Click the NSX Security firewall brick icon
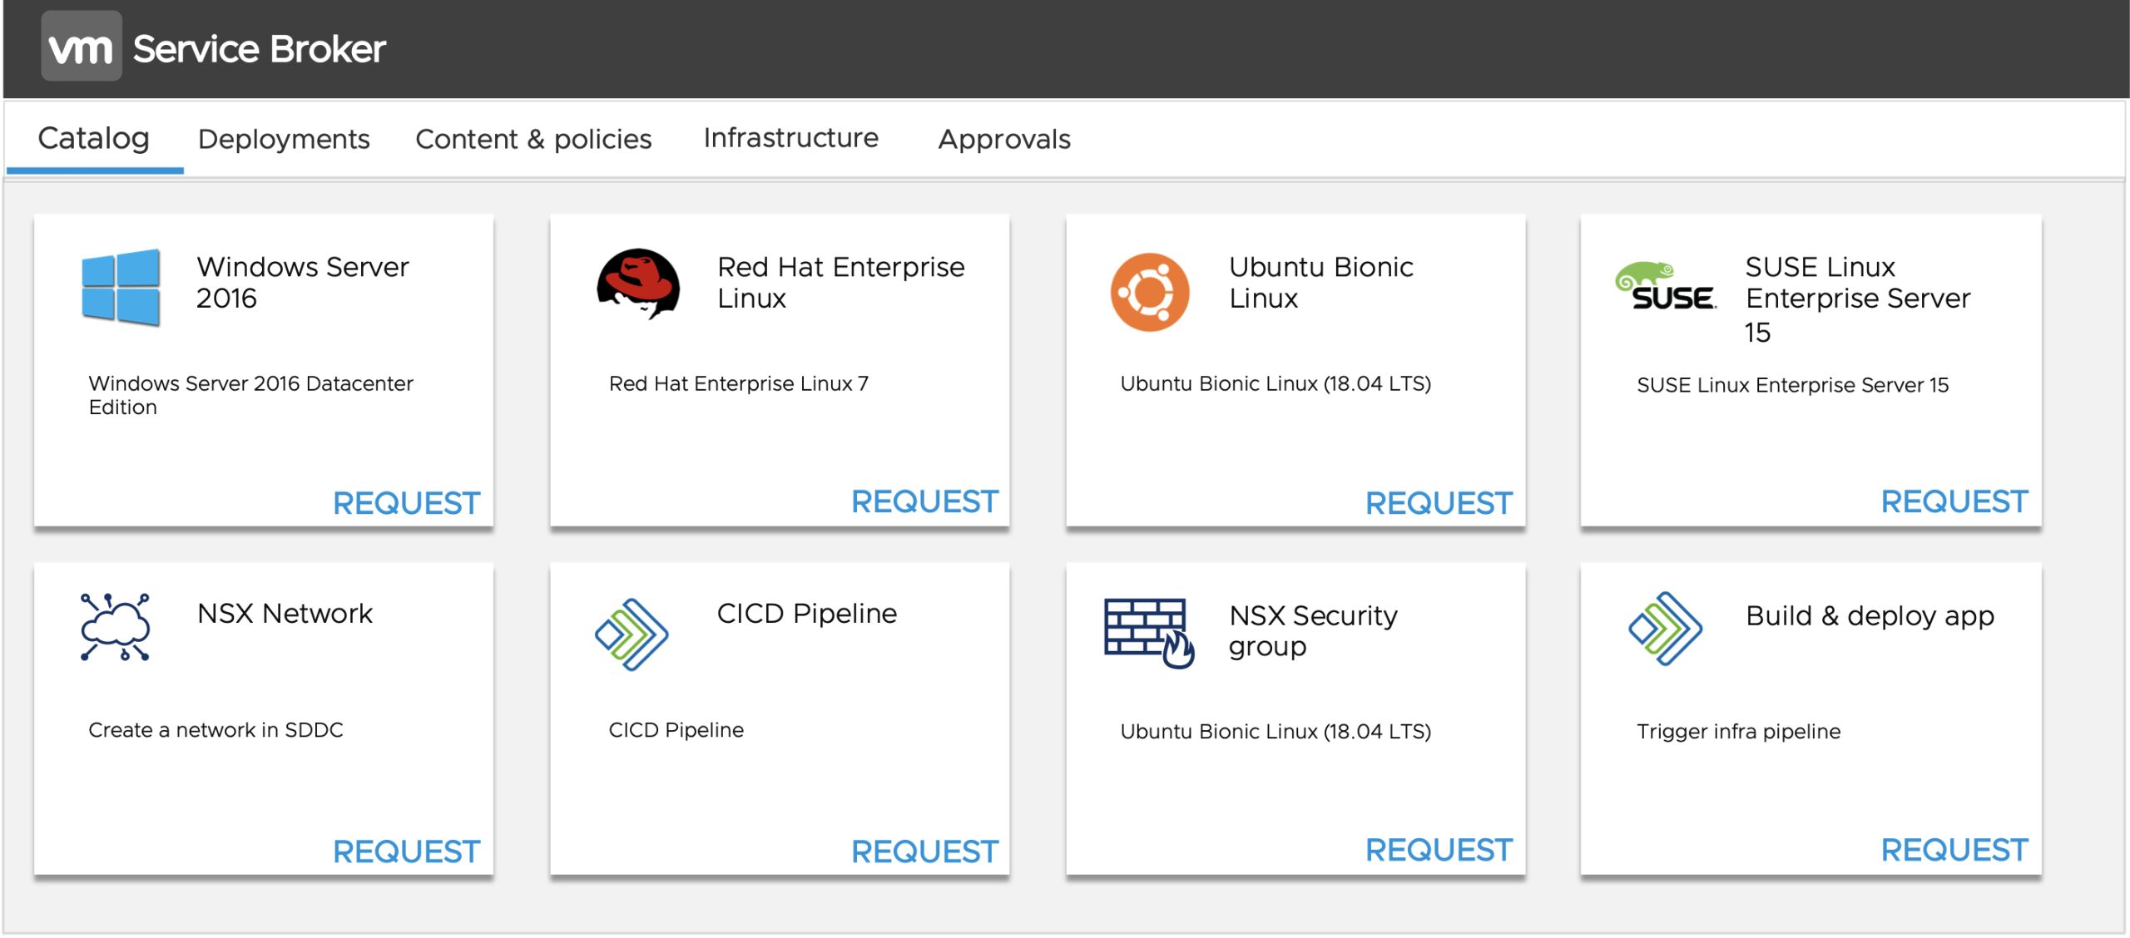Viewport: 2130px width, 938px height. [1149, 632]
